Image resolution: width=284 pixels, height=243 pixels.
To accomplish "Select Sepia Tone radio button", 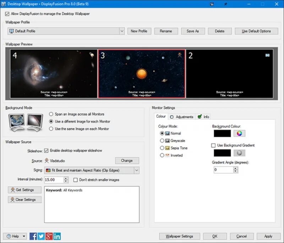I will point(162,148).
